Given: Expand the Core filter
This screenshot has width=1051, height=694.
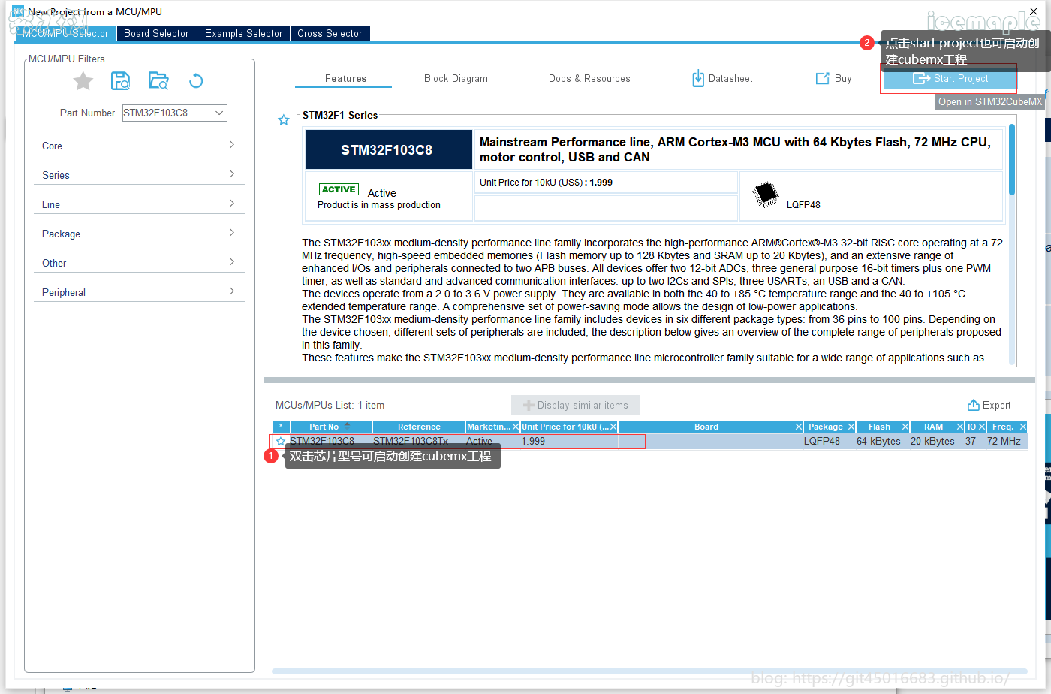Looking at the screenshot, I should click(x=140, y=146).
